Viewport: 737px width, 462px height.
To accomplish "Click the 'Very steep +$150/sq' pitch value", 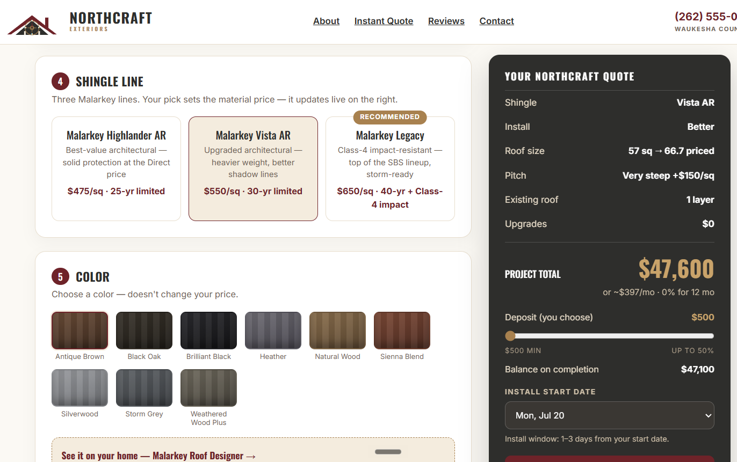I will click(x=668, y=175).
